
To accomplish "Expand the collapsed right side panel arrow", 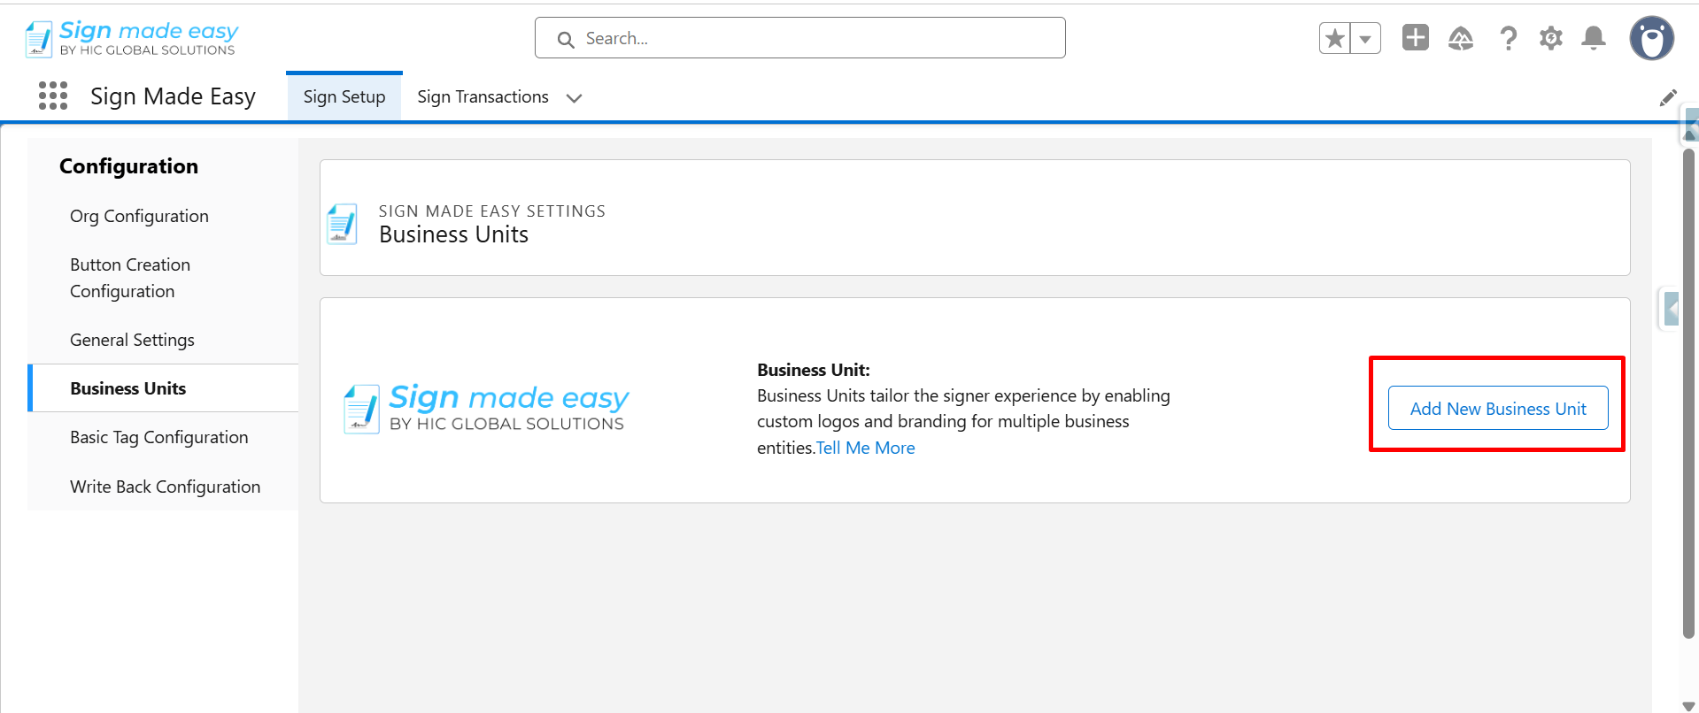I will [1671, 309].
